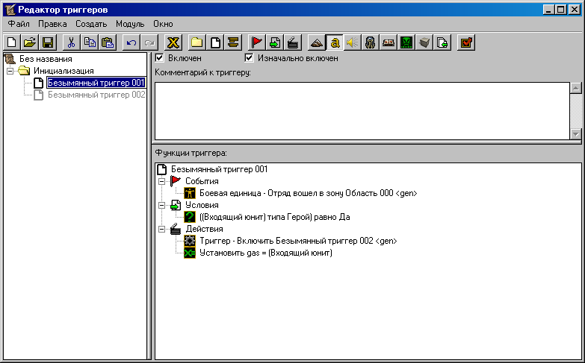585x363 pixels.
Task: Collapse the События node
Action: pos(161,181)
